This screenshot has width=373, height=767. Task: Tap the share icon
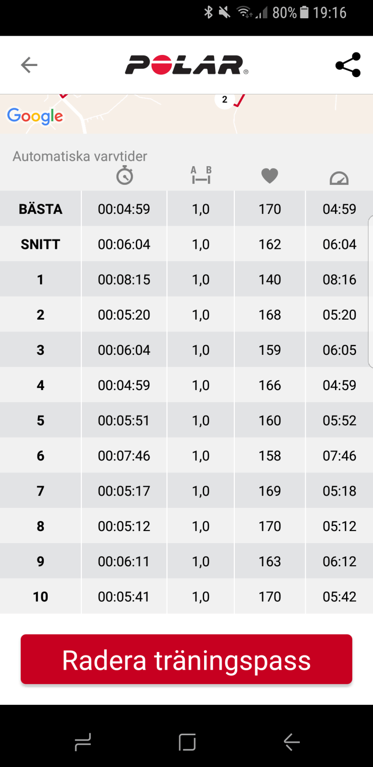(x=348, y=65)
